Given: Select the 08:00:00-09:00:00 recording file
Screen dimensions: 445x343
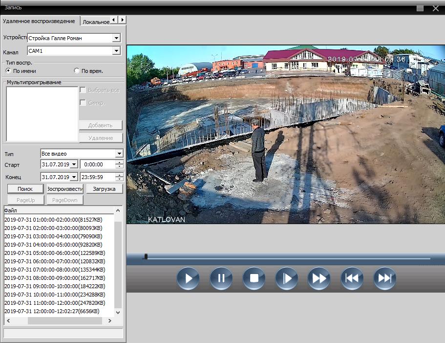Looking at the screenshot, I should [x=54, y=278].
